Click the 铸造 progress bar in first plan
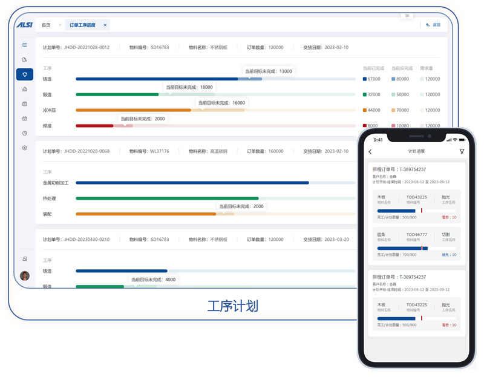This screenshot has width=484, height=377. [215, 79]
